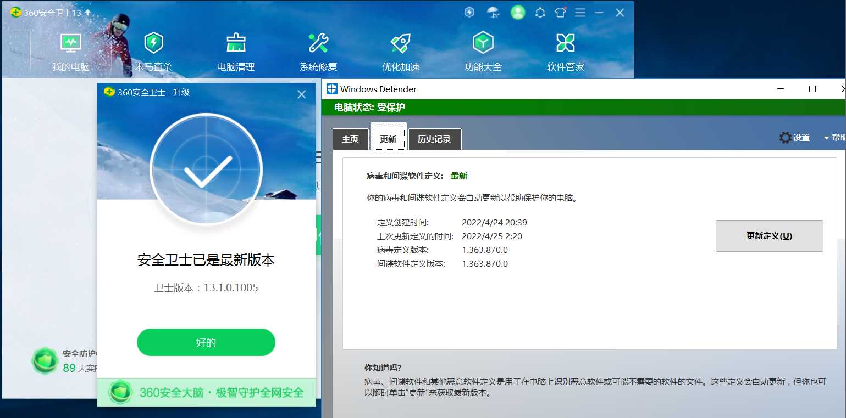Open 电脑清理 cleanup section
The width and height of the screenshot is (846, 418).
pos(236,53)
